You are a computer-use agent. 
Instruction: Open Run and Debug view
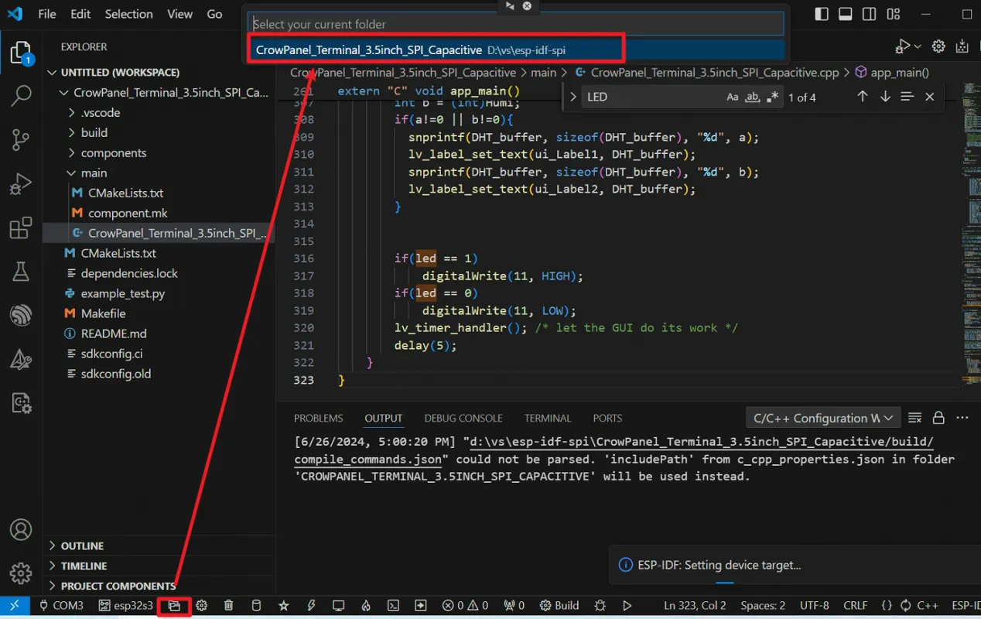[21, 184]
